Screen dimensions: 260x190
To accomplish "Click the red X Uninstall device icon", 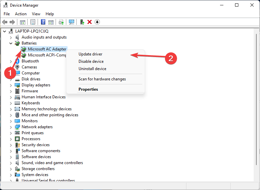I will pyautogui.click(x=90, y=22).
